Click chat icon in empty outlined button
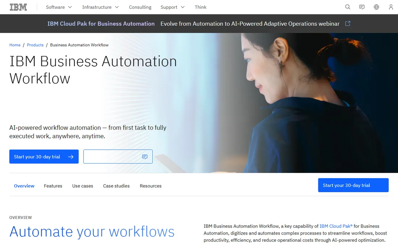Viewport: 398px width, 249px height. [x=145, y=157]
